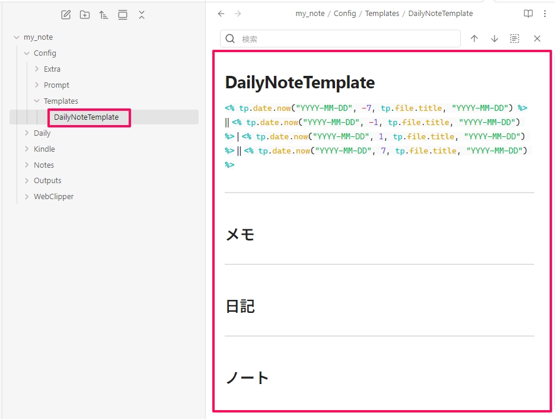Jump to the previous search match
This screenshot has width=555, height=419.
point(474,39)
